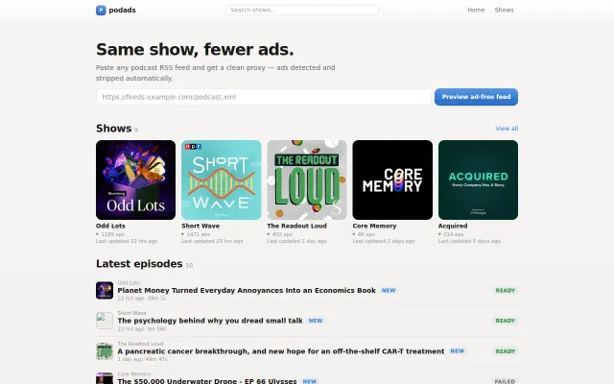Click the podads logo icon

coord(101,11)
